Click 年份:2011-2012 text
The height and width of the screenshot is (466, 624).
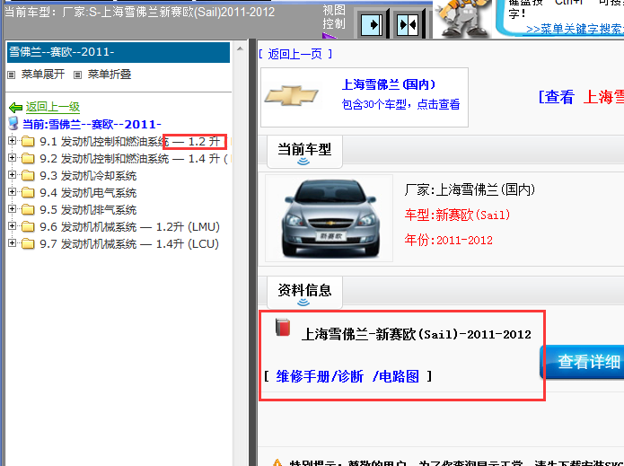[449, 240]
